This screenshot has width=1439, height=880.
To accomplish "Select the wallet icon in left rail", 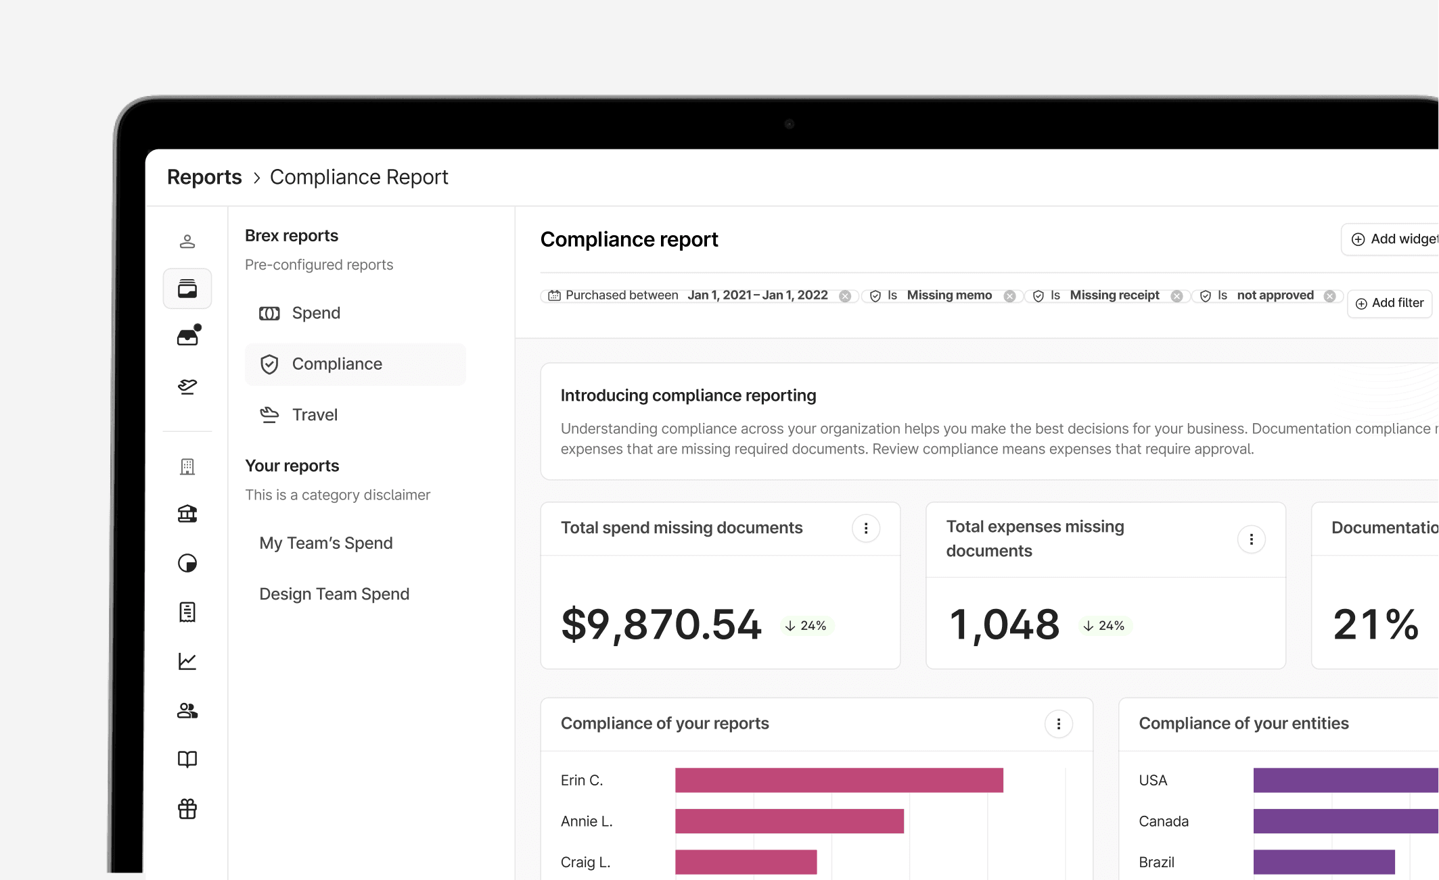I will 187,289.
